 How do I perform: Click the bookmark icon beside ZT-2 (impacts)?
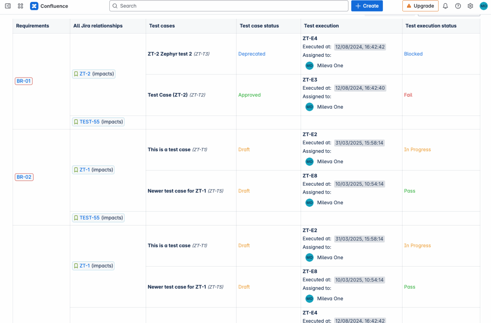(76, 74)
